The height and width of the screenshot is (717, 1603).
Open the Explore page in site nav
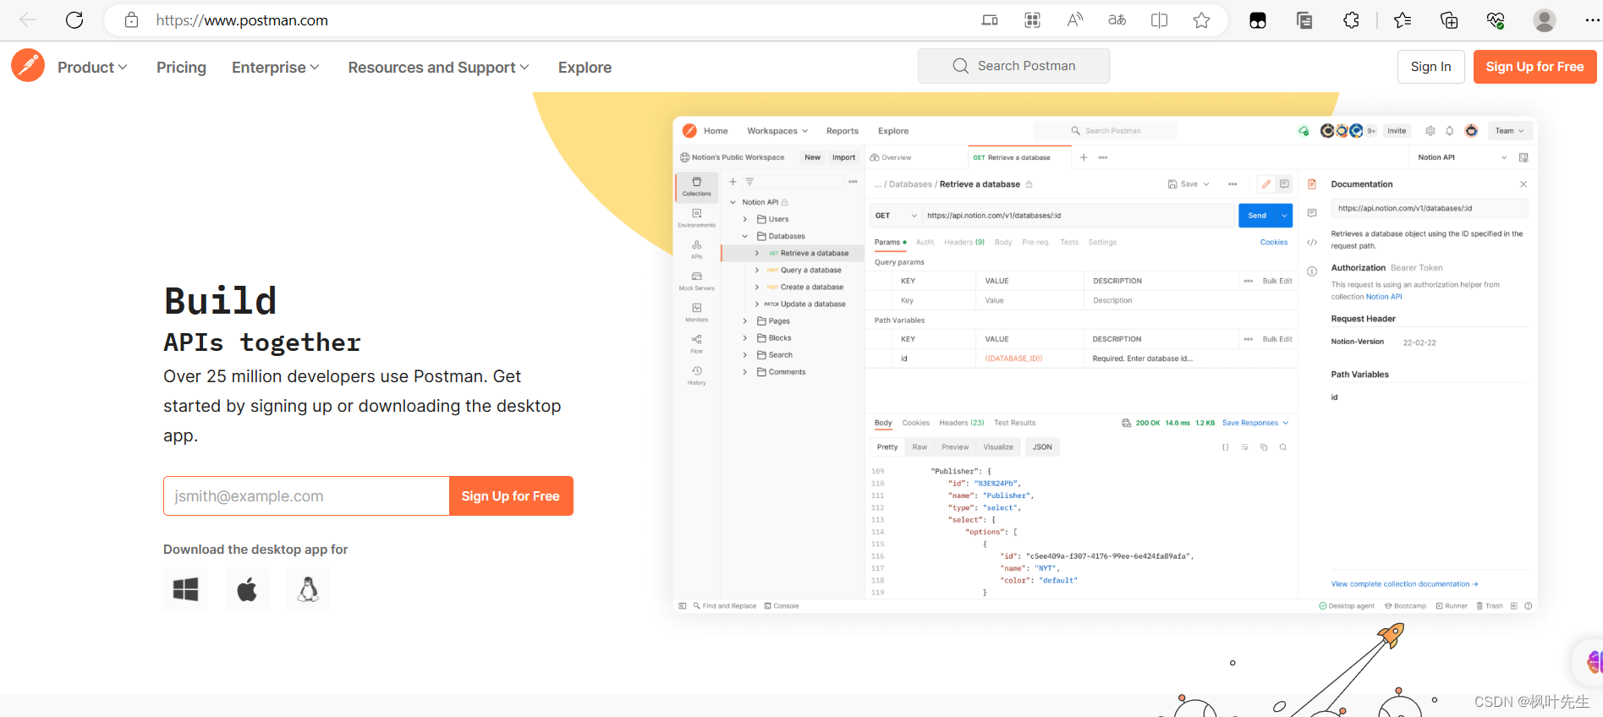[x=585, y=68]
